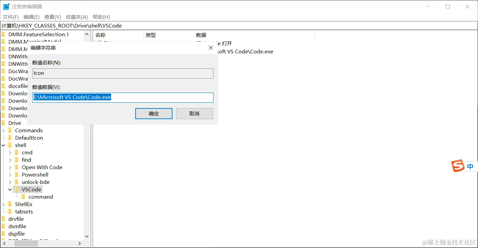Click folder icon of tabsets key
Screen dimensions: 478x248
coord(10,211)
